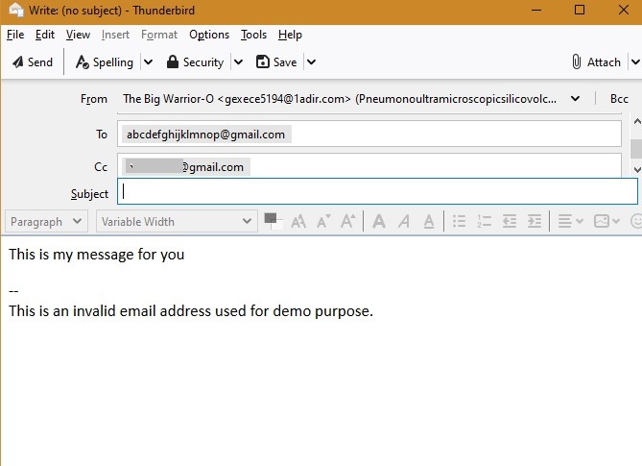Open the Tools menu

tap(253, 35)
